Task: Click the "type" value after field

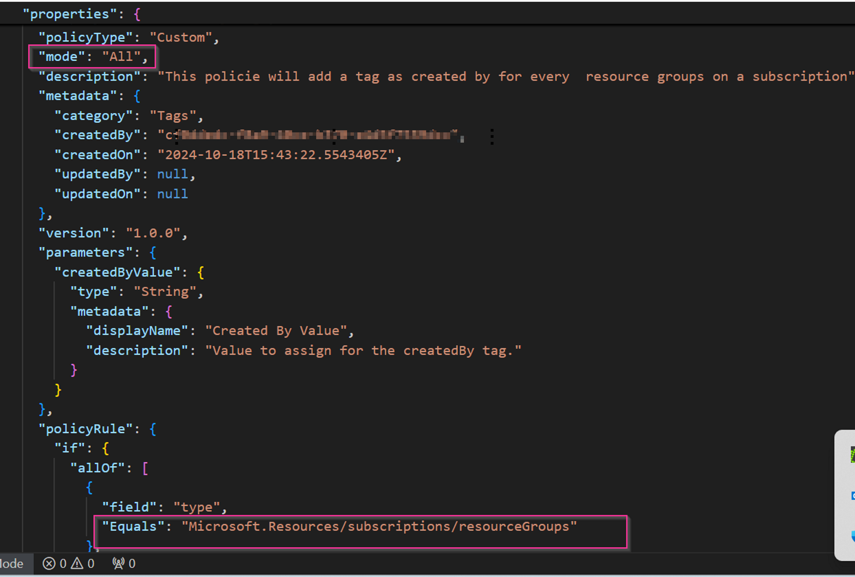Action: coord(197,507)
